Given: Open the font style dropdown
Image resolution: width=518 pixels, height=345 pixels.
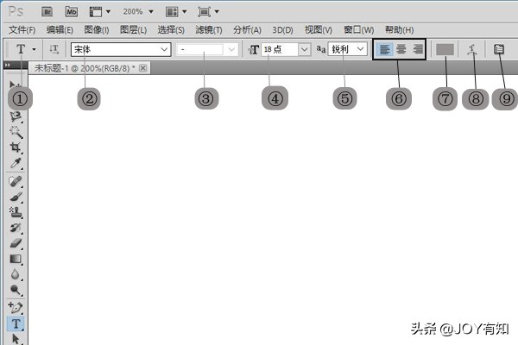Looking at the screenshot, I should point(207,49).
